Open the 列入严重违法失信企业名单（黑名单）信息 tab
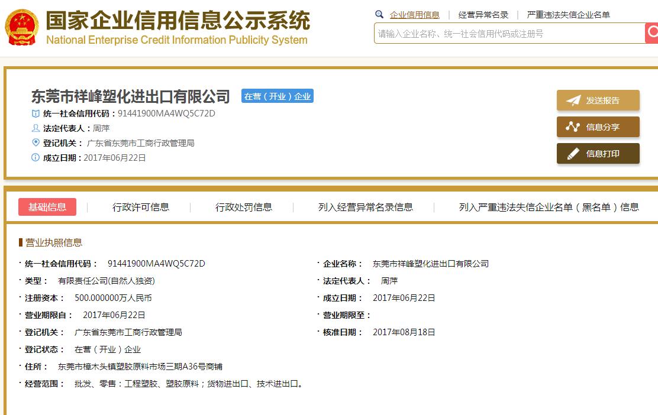Viewport: 658px width, 415px height. [x=549, y=207]
